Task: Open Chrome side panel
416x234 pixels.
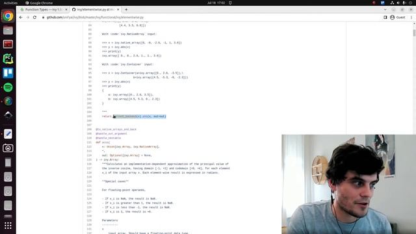Action: pyautogui.click(x=385, y=18)
